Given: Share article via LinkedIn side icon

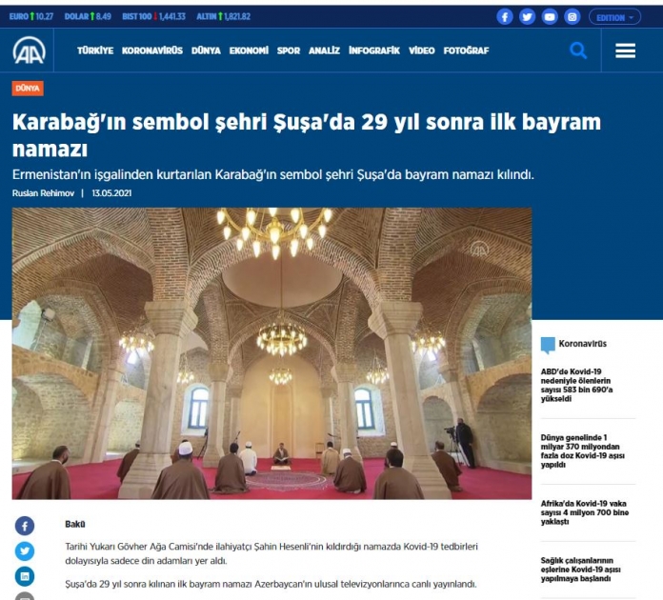Looking at the screenshot, I should (x=25, y=576).
